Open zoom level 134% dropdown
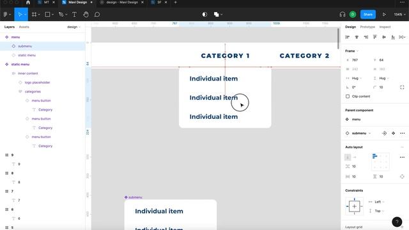This screenshot has height=230, width=409. click(x=399, y=15)
